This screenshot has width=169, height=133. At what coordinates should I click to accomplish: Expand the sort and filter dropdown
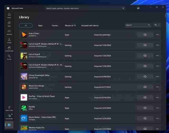click(157, 25)
